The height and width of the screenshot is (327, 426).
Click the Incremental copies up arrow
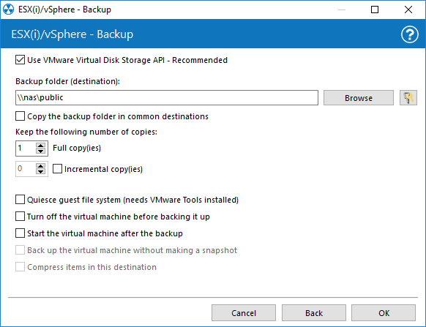point(41,166)
